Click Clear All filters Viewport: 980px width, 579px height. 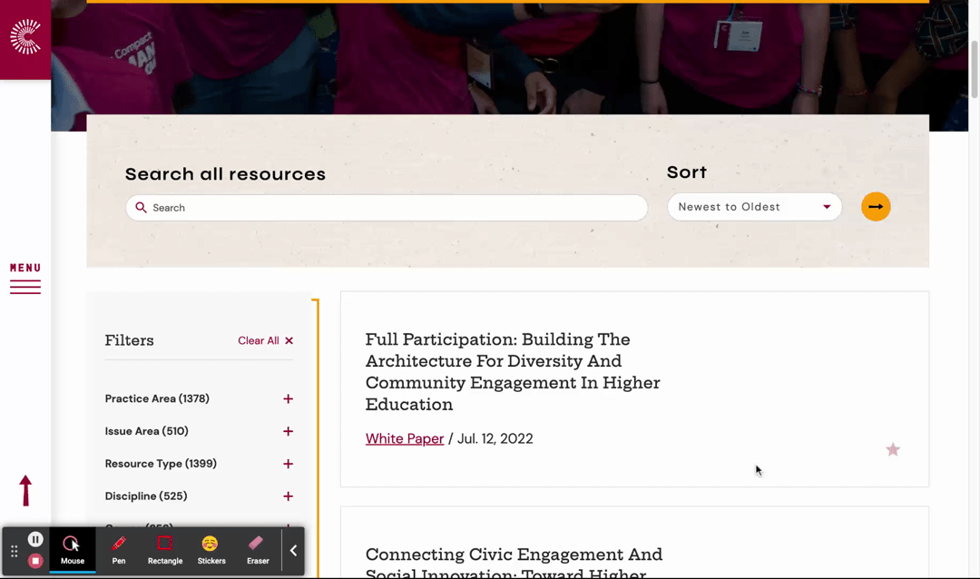tap(266, 340)
